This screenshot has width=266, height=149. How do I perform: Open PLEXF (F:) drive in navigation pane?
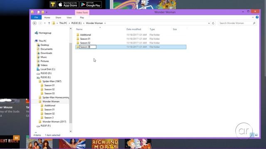(45, 126)
